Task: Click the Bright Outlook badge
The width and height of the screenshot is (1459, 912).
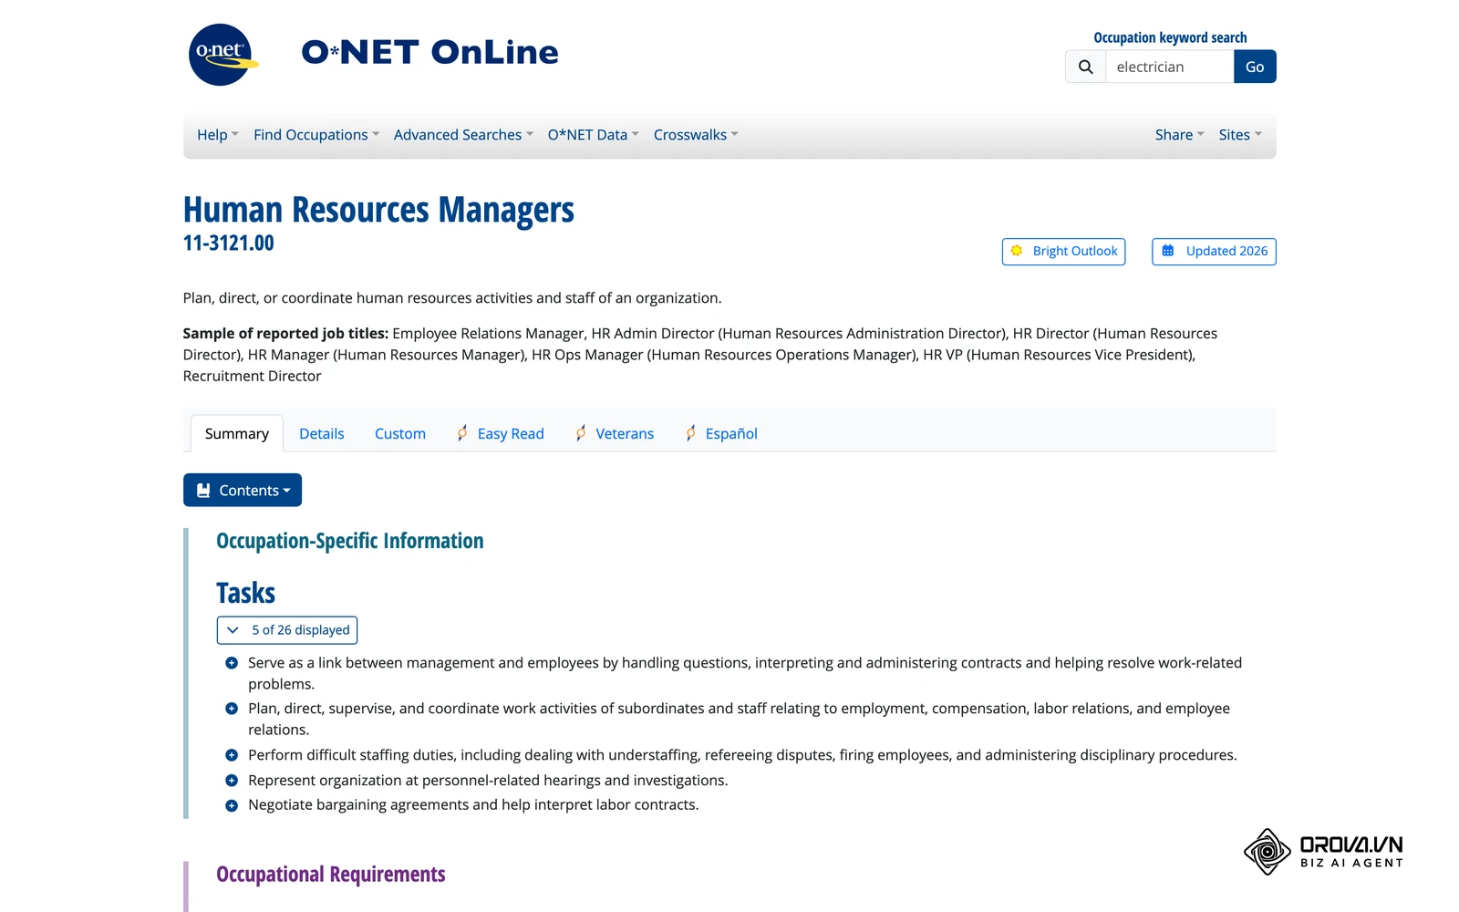Action: (x=1064, y=252)
